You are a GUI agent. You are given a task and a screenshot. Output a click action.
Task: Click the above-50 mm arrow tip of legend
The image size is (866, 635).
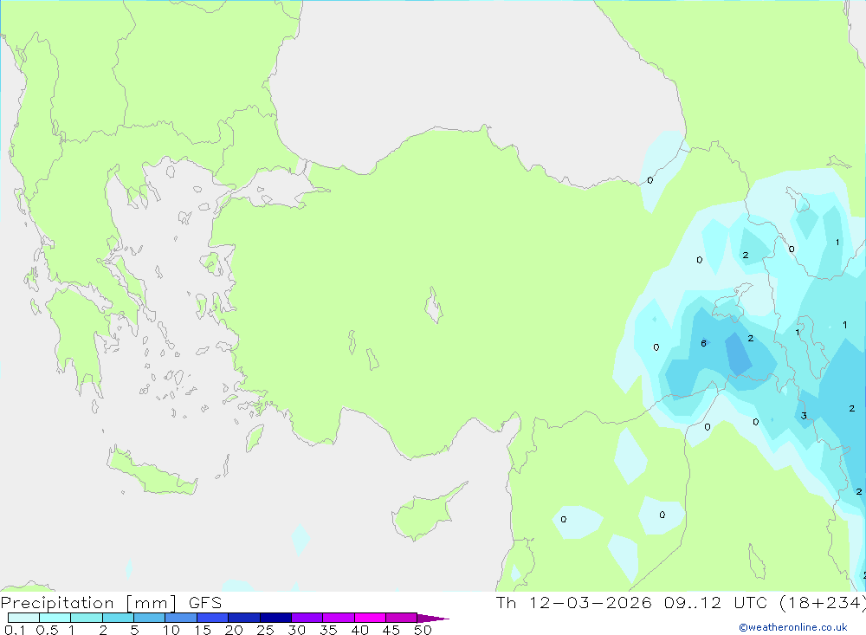pos(434,618)
